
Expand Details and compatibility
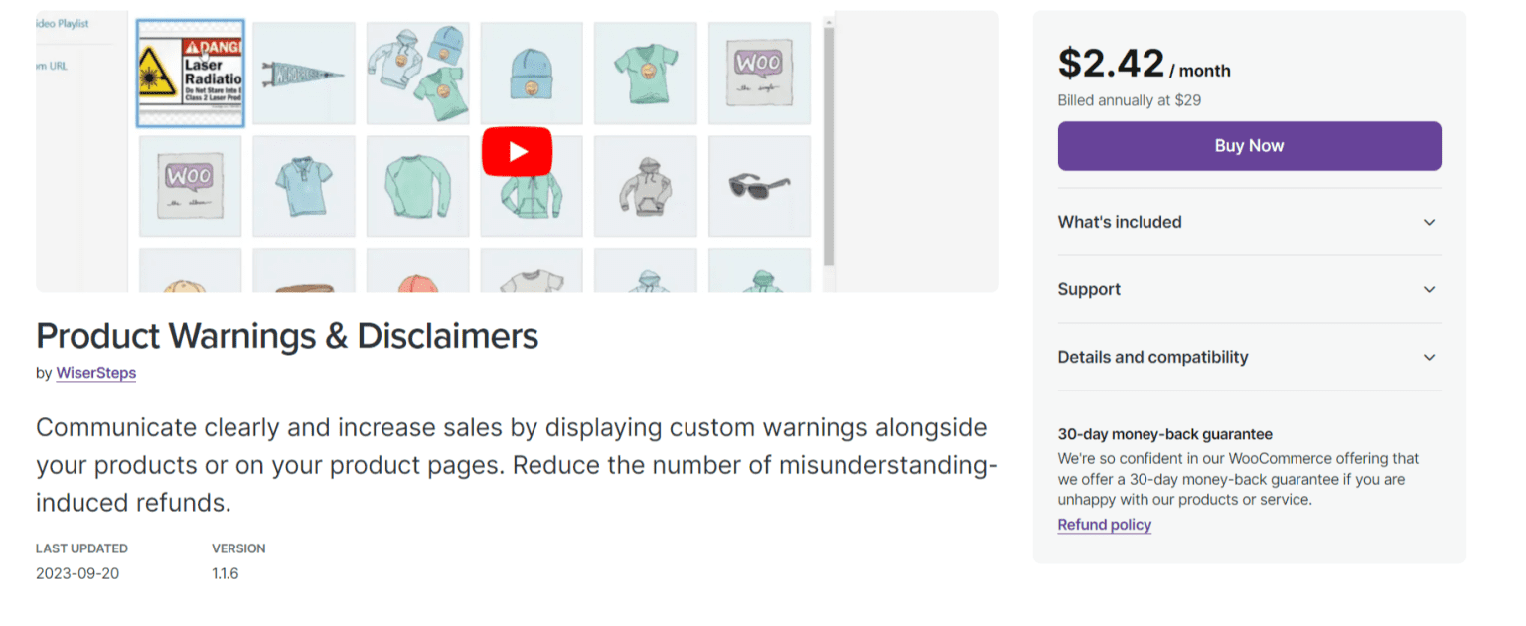(x=1249, y=357)
